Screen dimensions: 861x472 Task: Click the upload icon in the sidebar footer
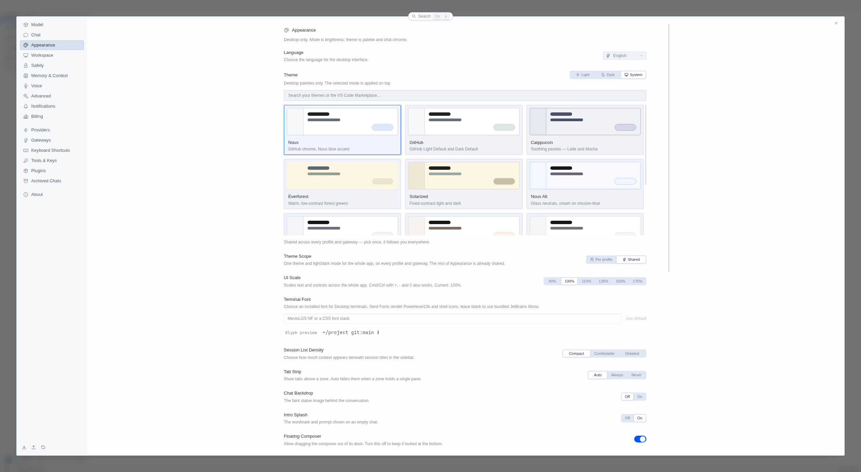click(34, 447)
